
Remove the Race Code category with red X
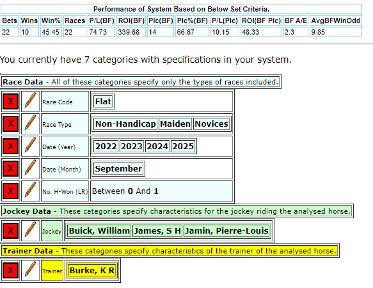tap(11, 101)
